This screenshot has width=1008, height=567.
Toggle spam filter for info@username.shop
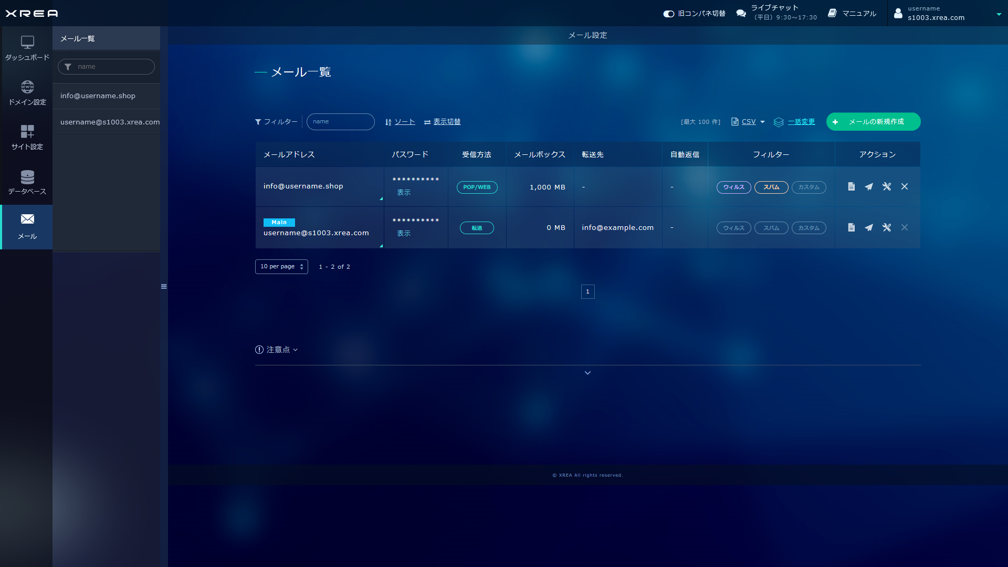[771, 187]
